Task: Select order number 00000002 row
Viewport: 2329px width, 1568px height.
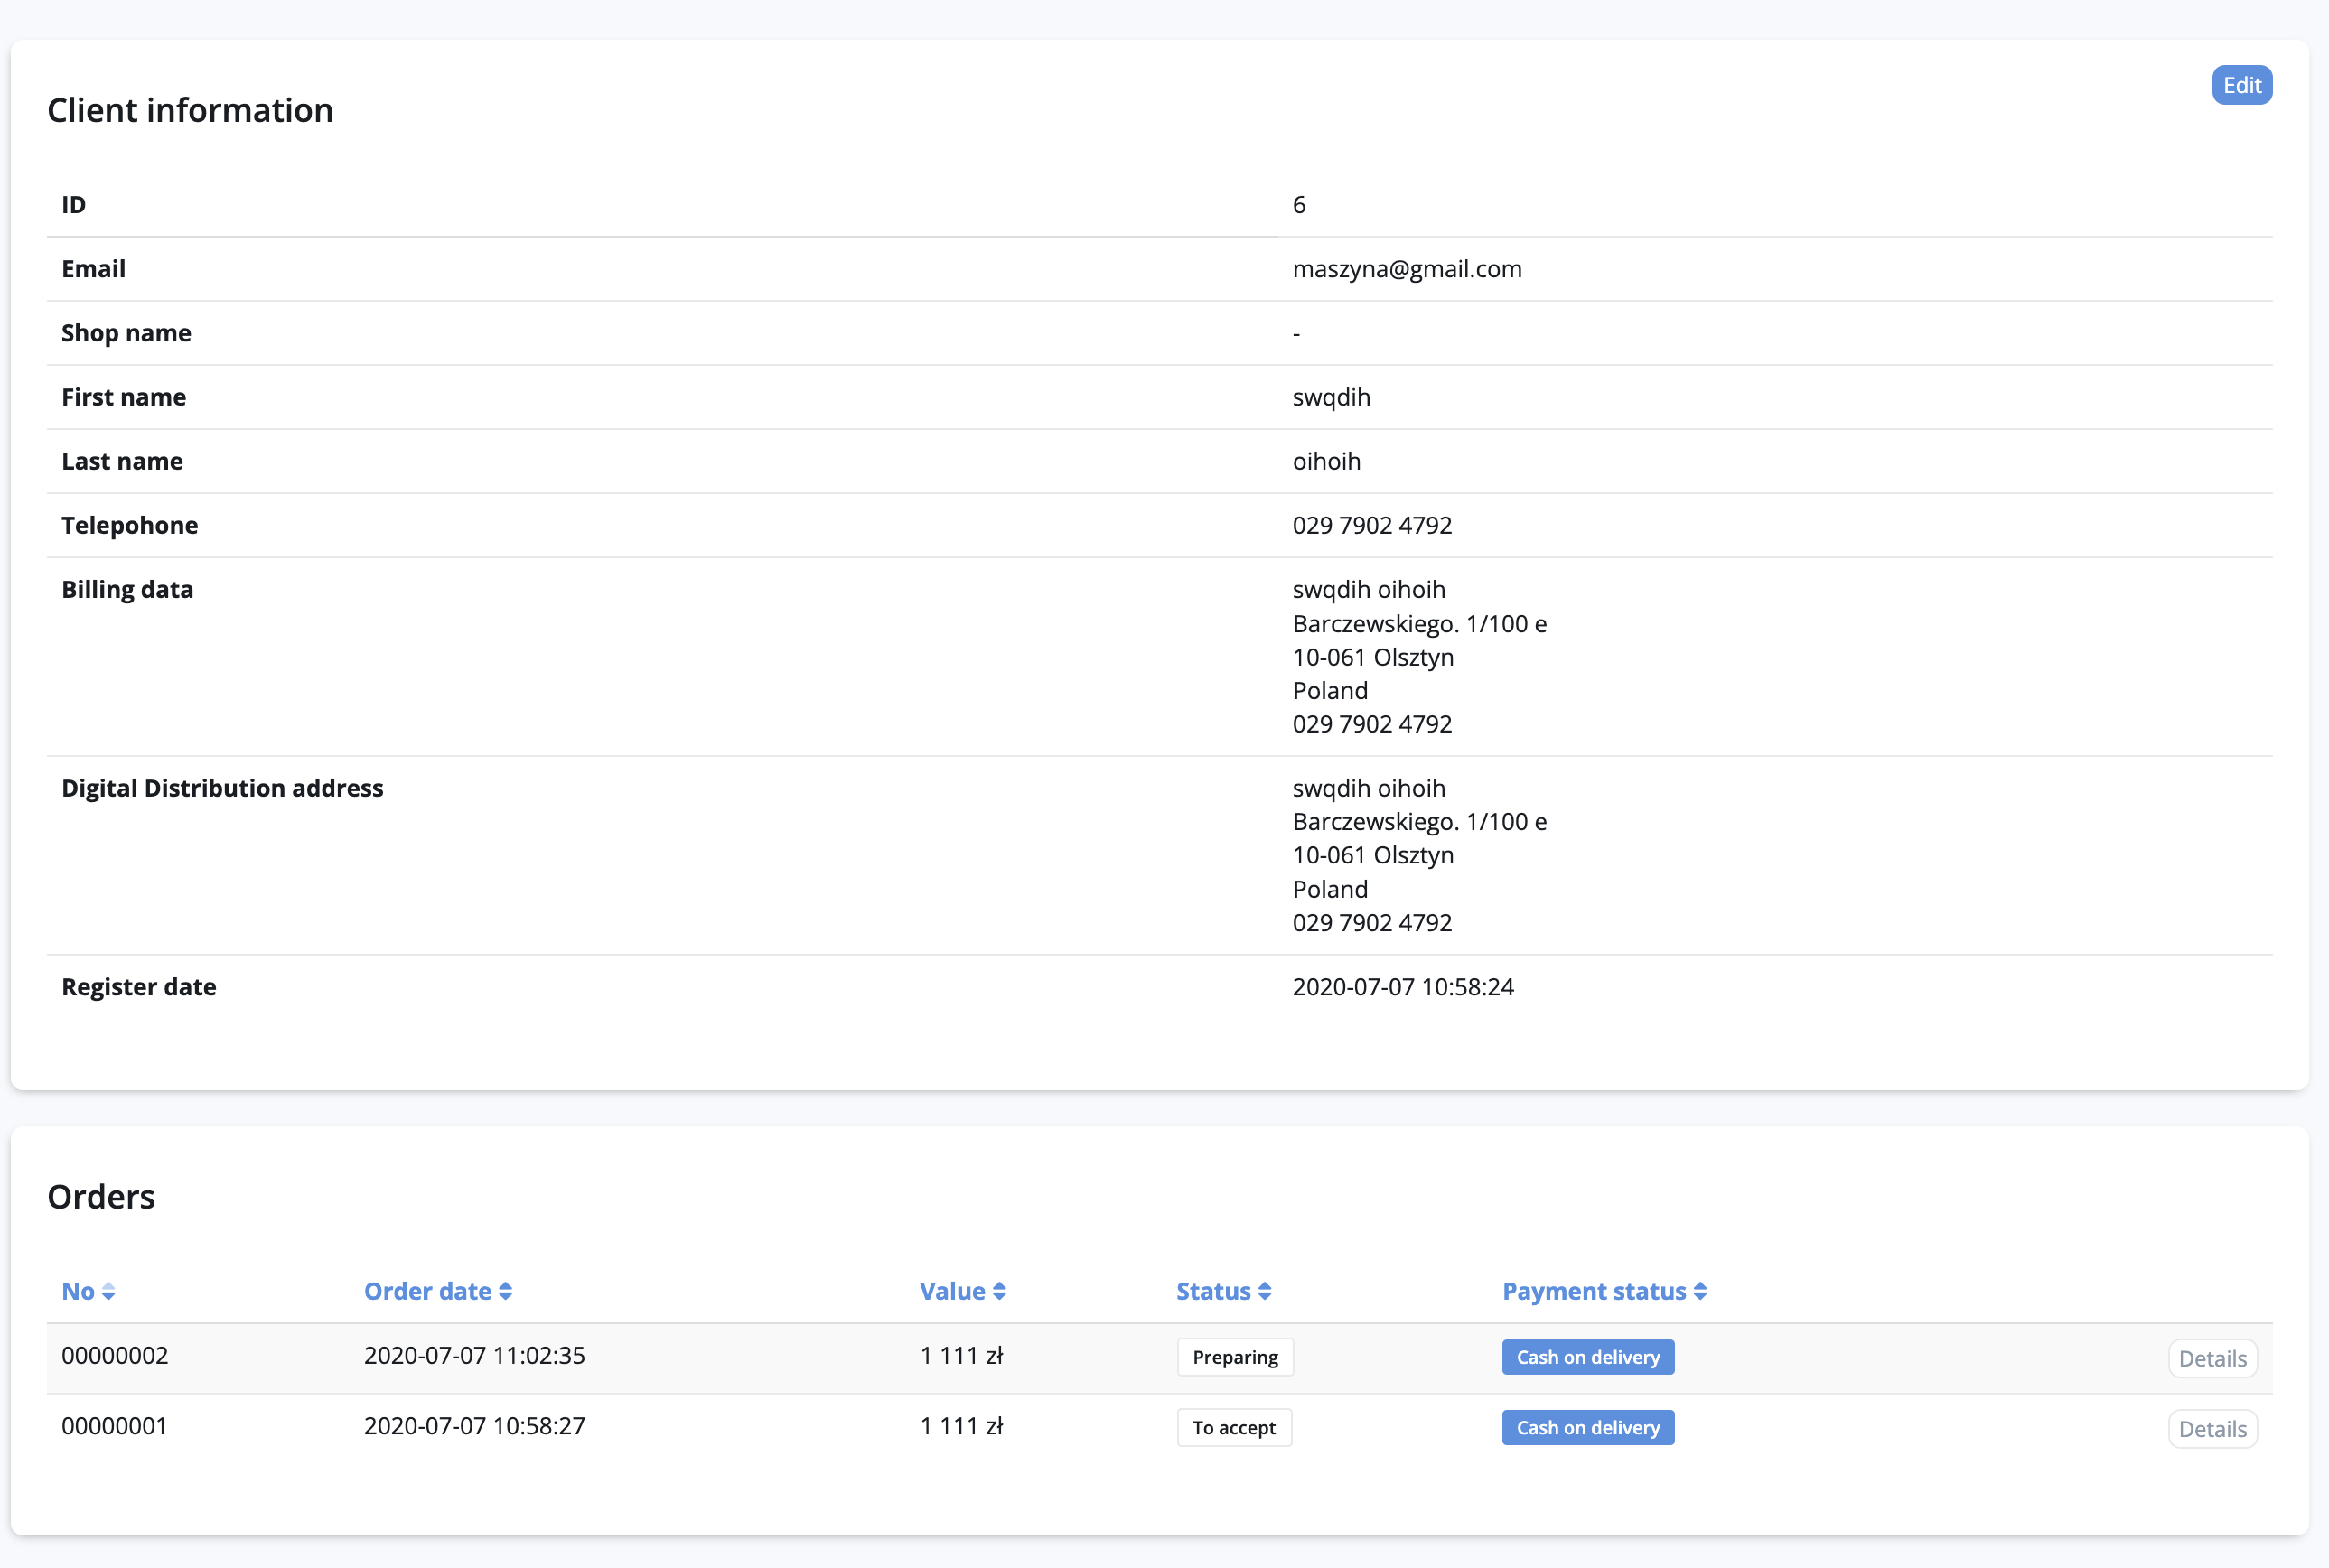Action: [115, 1356]
